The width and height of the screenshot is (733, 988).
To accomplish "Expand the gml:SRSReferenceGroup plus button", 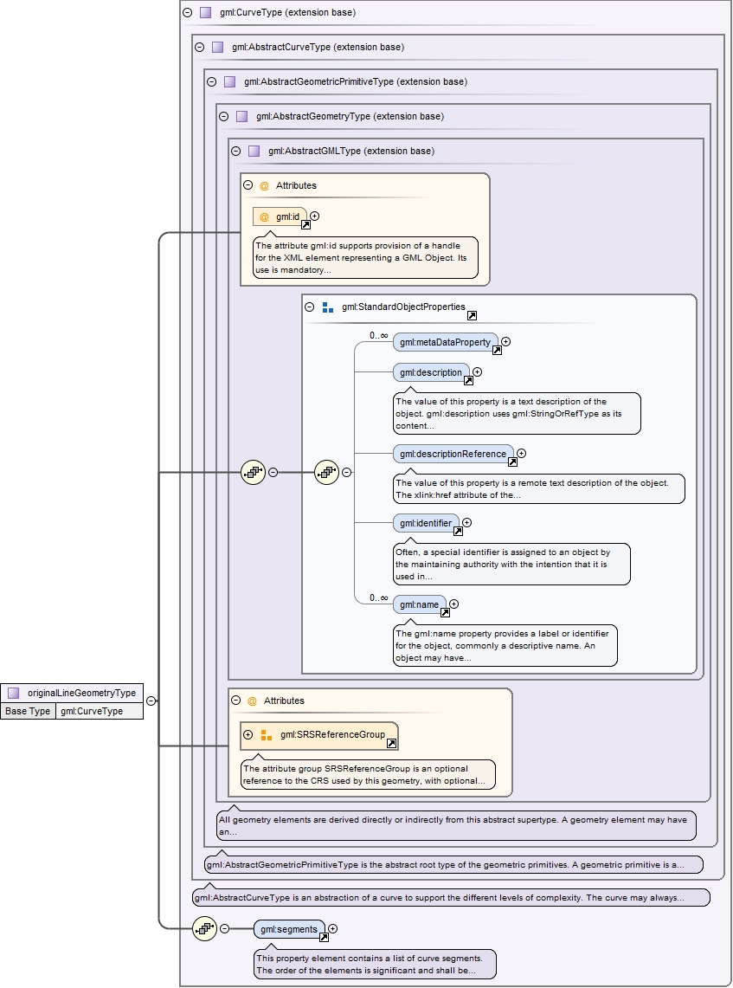I will point(248,734).
